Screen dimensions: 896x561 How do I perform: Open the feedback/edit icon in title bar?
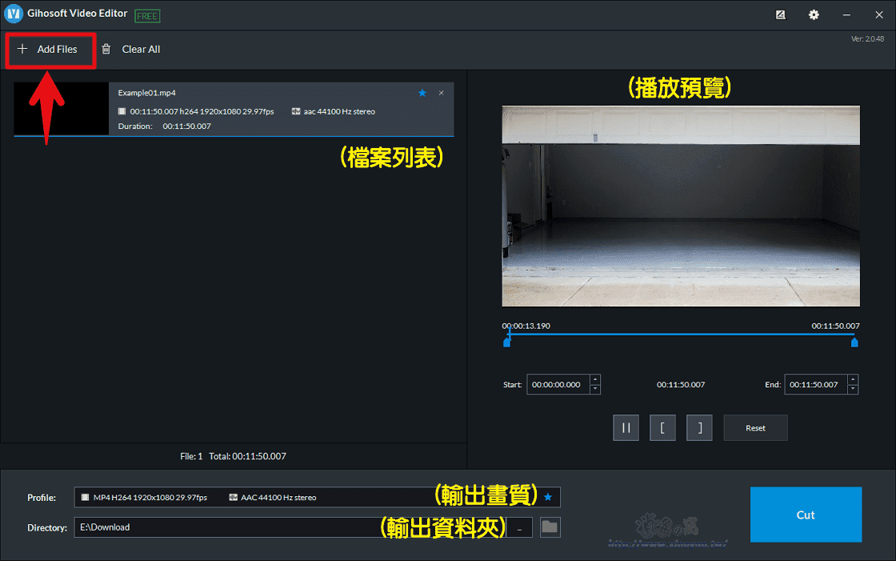click(780, 14)
